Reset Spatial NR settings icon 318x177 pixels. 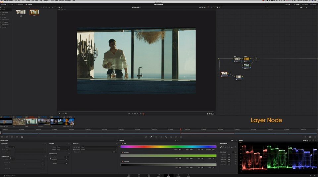tap(69, 144)
